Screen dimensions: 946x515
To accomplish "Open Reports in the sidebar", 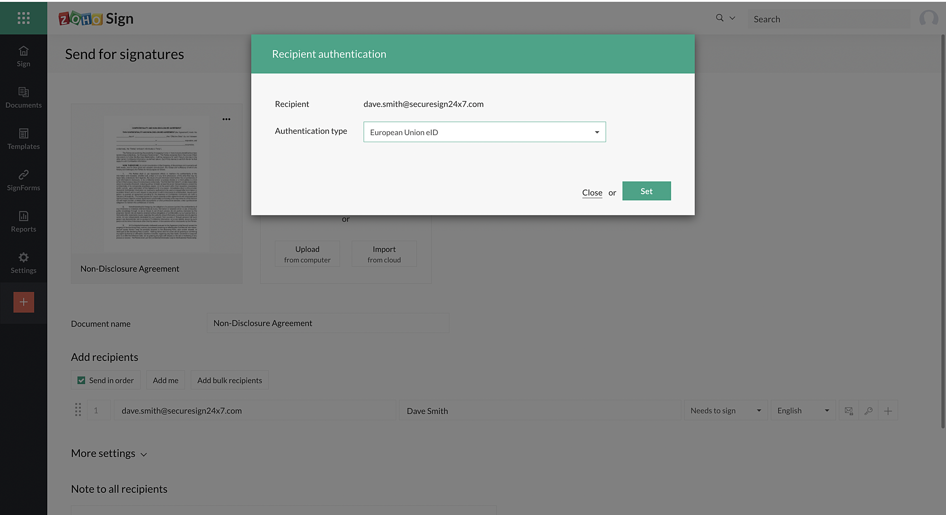I will (24, 222).
